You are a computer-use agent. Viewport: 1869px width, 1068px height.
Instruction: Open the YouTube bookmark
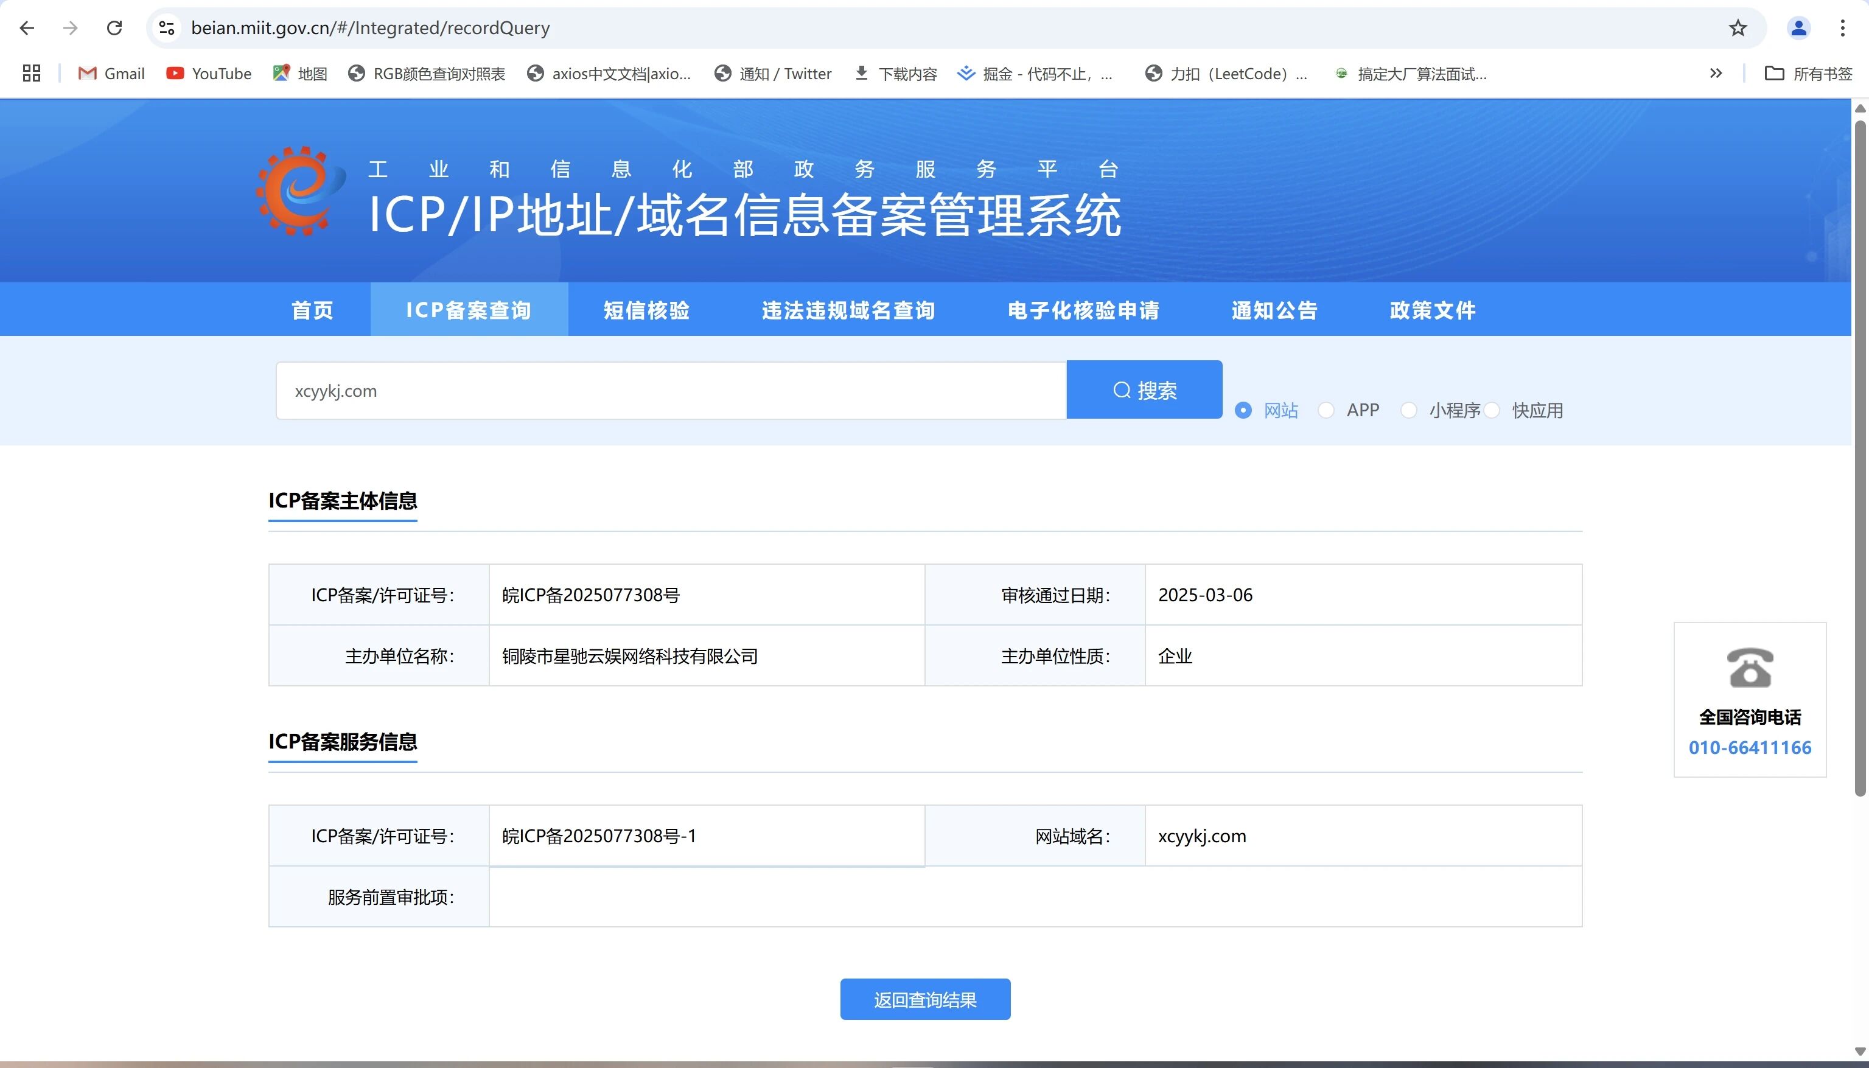click(208, 74)
